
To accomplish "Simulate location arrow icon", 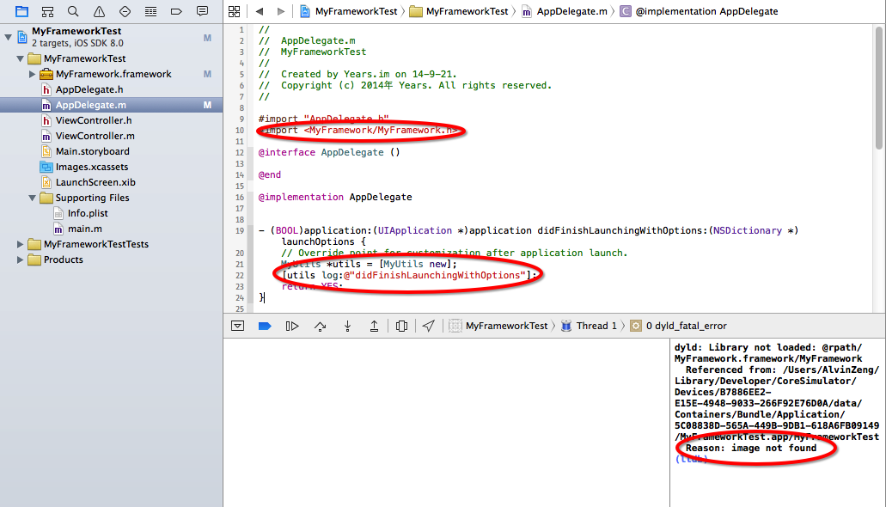I will tap(429, 327).
